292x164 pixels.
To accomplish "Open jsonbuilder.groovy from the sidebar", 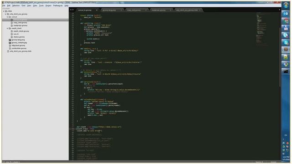I will click(x=19, y=48).
